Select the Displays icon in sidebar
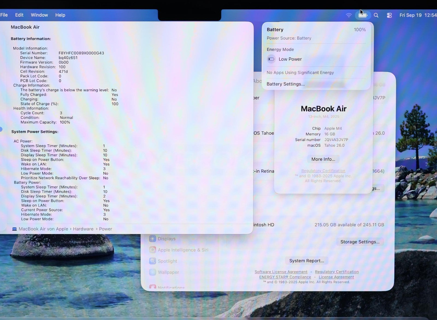 click(x=152, y=239)
